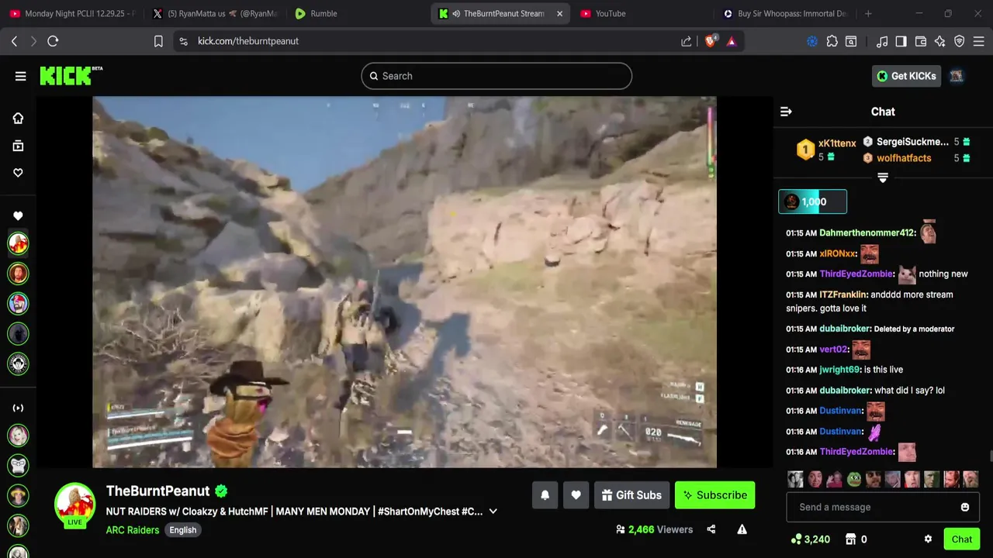
Task: Open the Kick hamburger menu
Action: click(x=20, y=76)
